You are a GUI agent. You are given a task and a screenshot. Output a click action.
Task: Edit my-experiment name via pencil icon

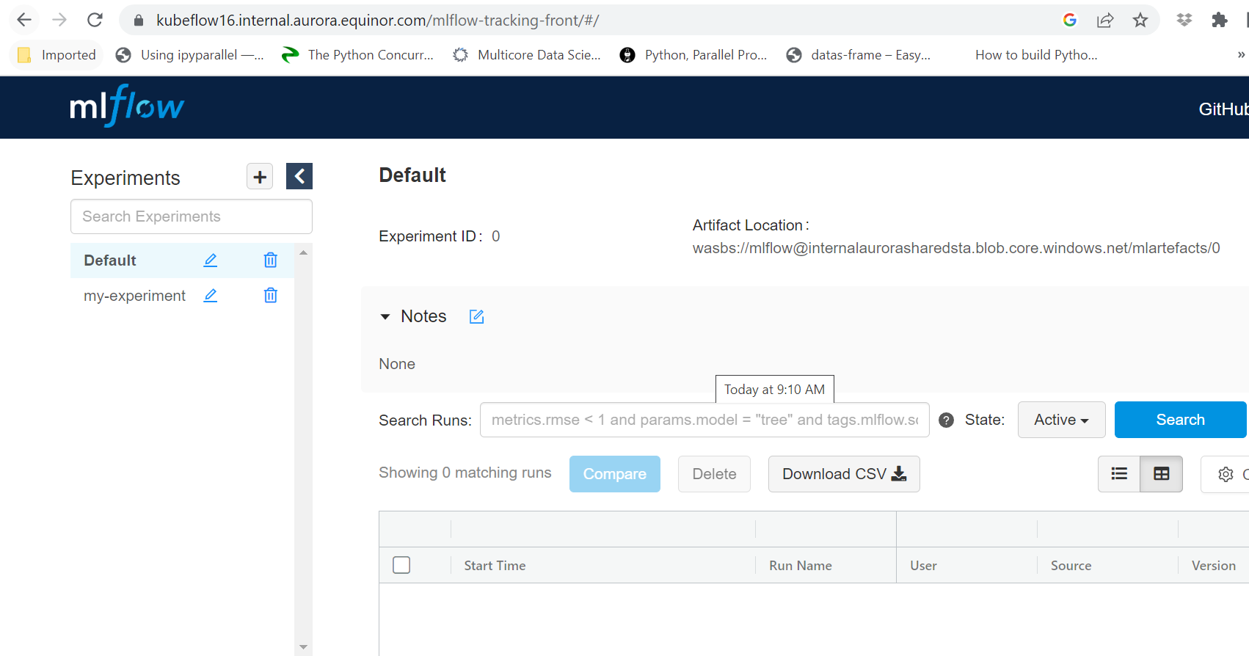tap(211, 296)
